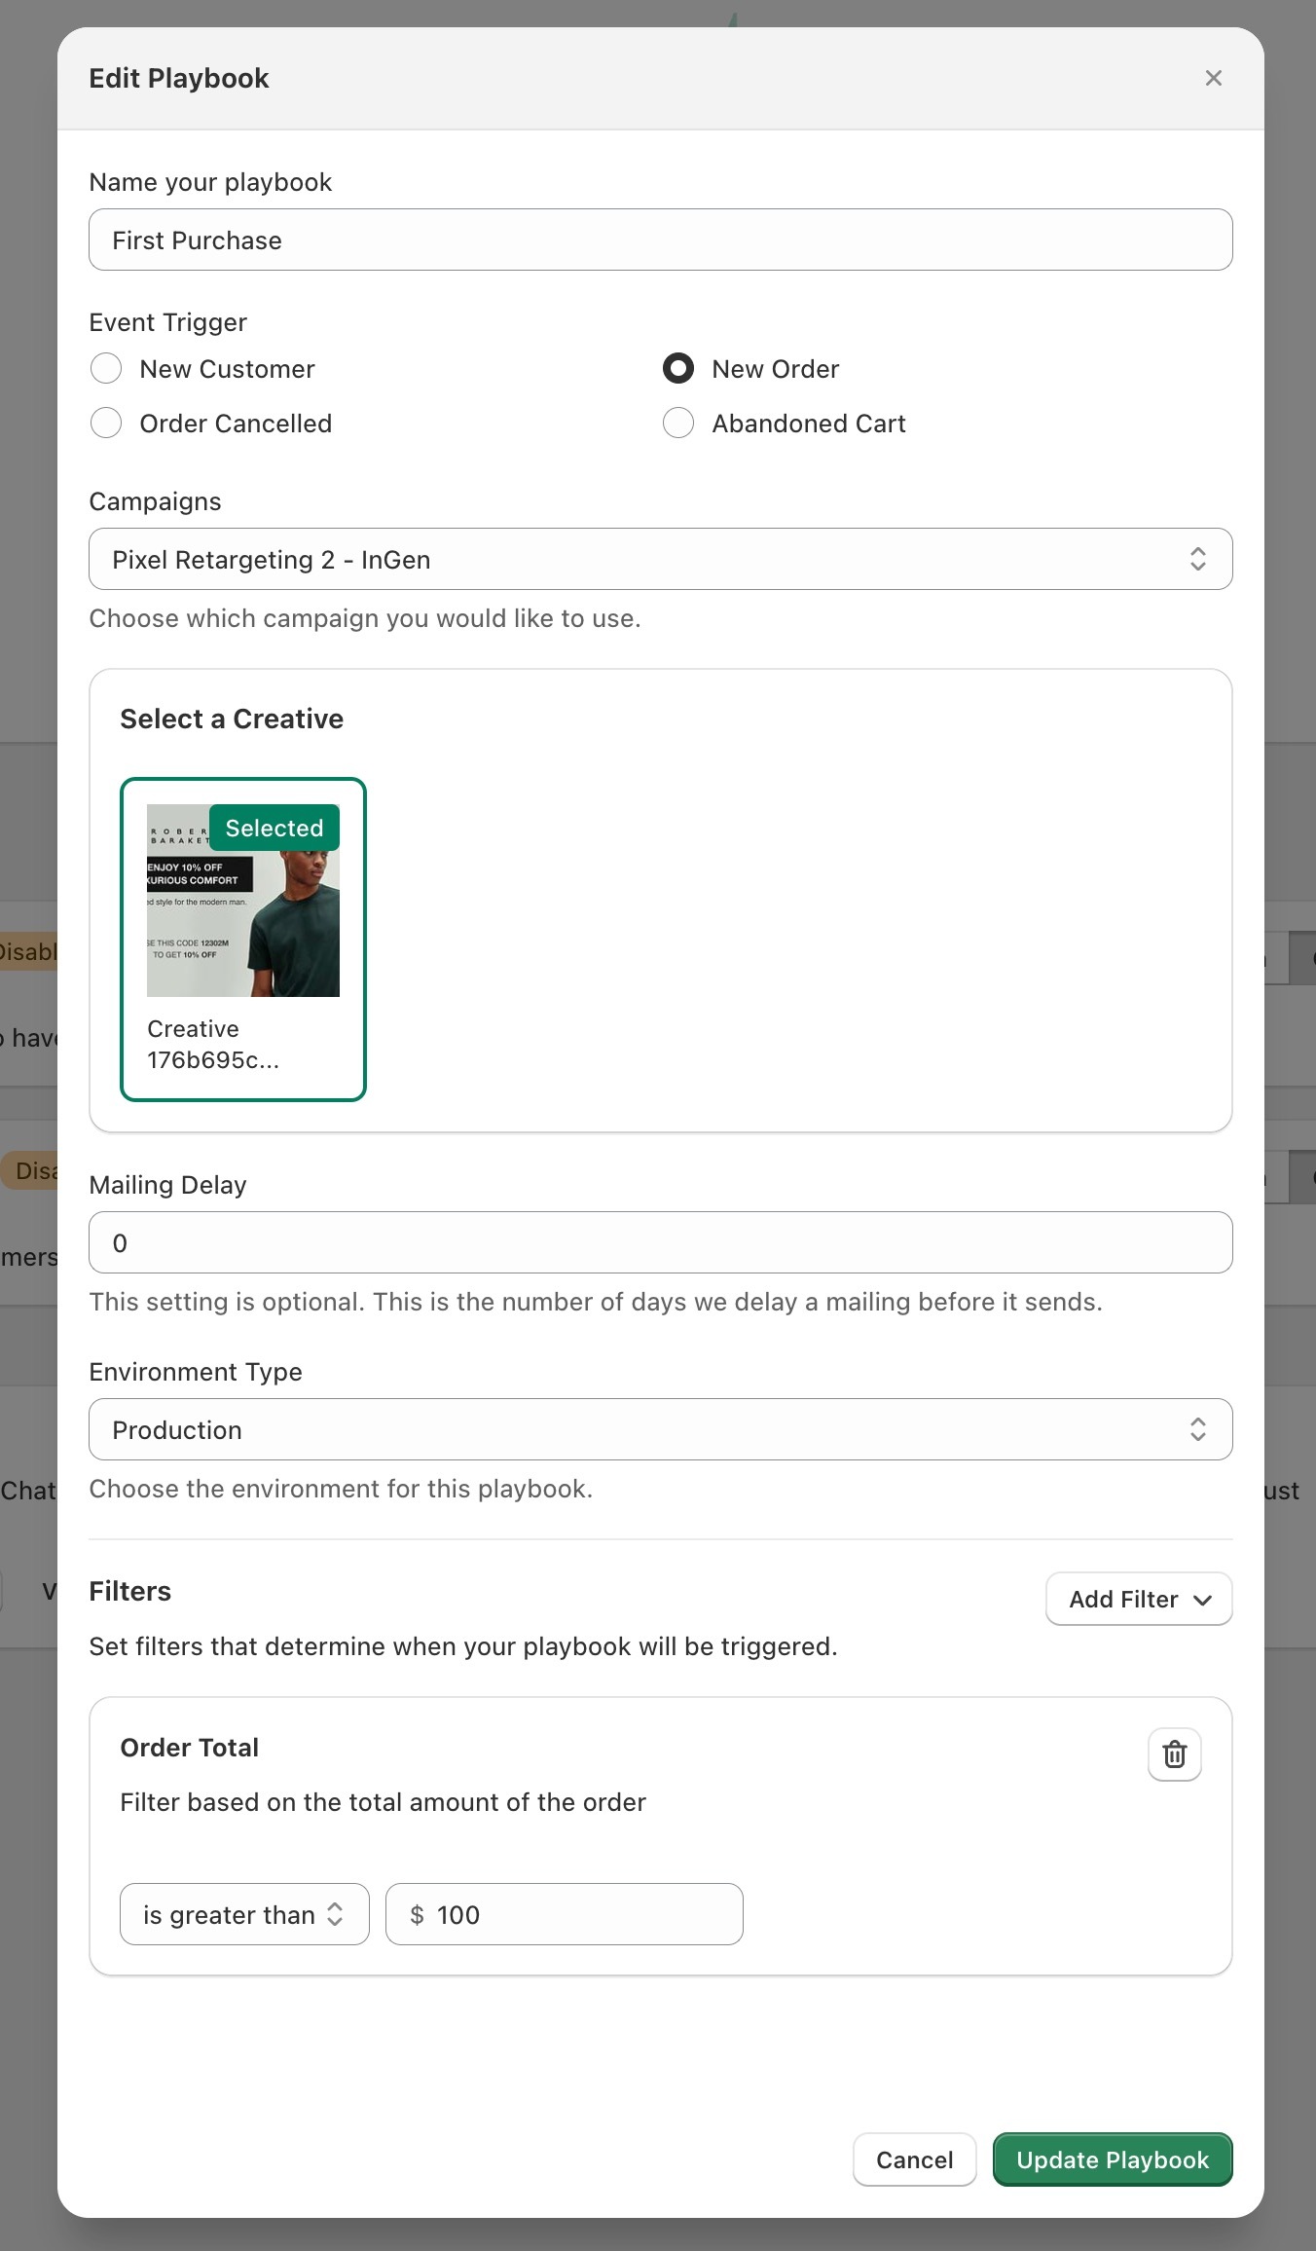Click 'Filter based on the total amount' description
The height and width of the screenshot is (2251, 1316).
coord(384,1802)
